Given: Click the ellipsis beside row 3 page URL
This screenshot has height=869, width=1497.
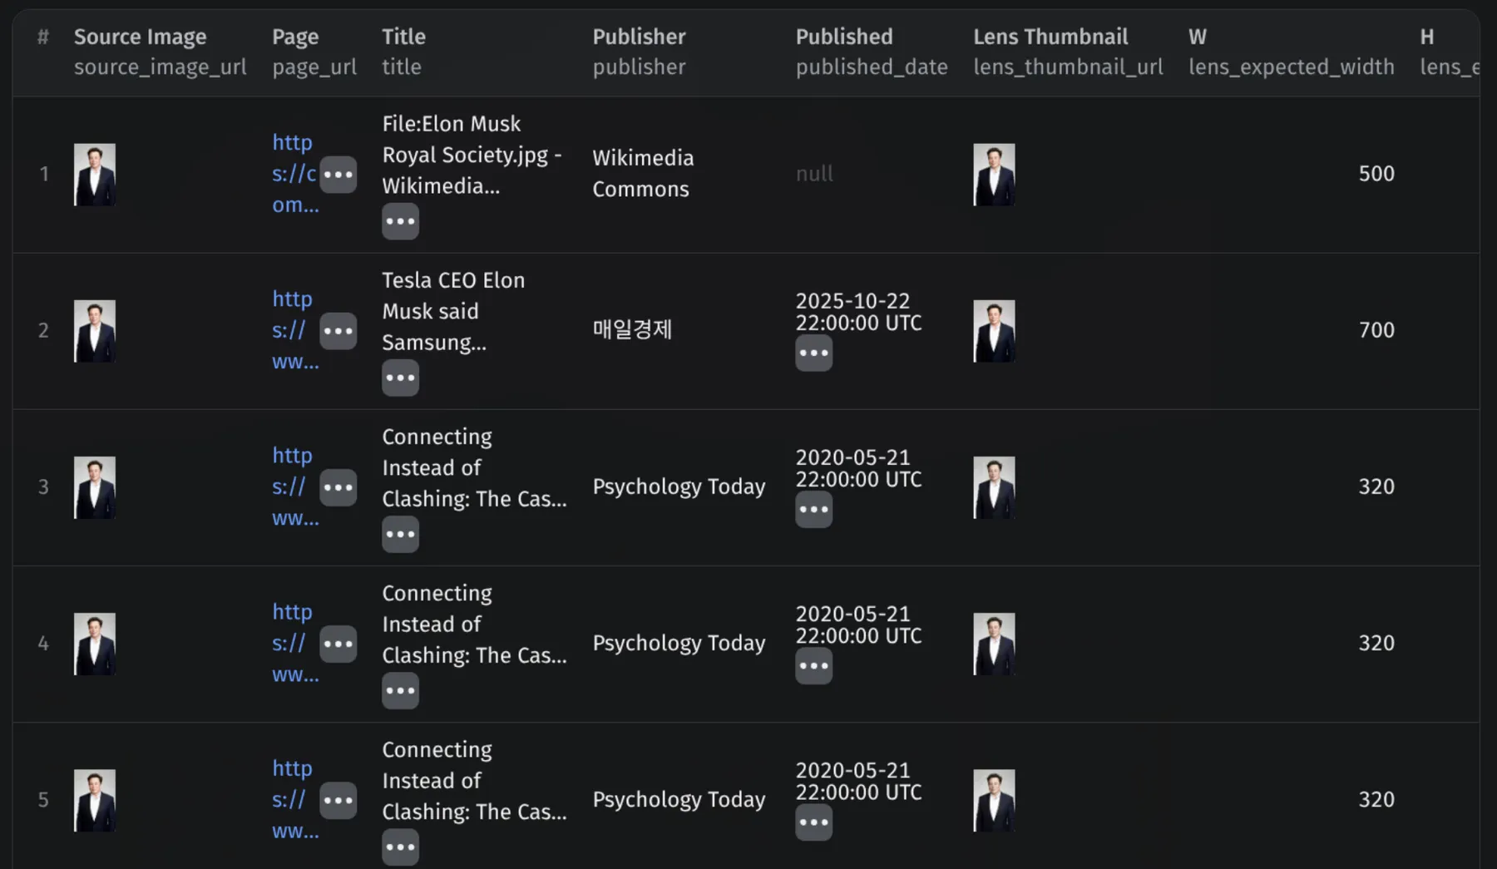Looking at the screenshot, I should (338, 487).
